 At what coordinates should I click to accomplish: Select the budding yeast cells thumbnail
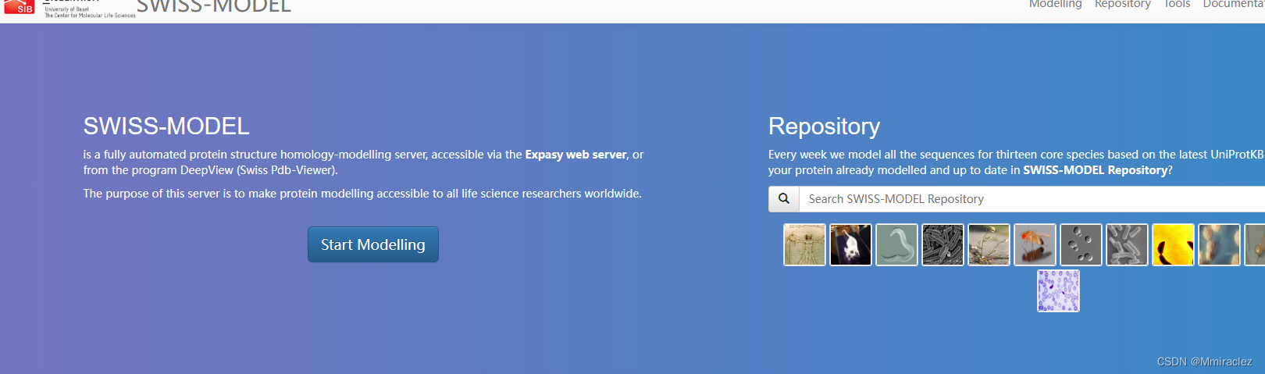pos(1081,245)
